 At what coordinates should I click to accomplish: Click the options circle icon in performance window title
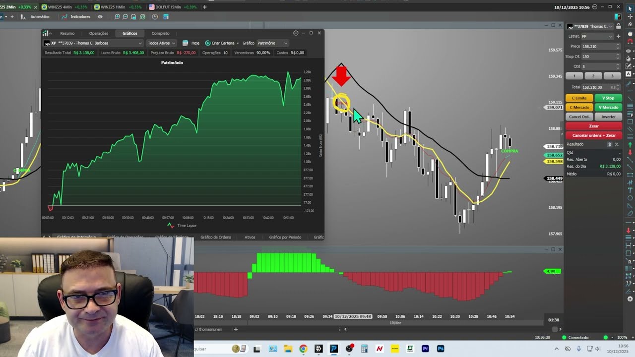coord(296,33)
